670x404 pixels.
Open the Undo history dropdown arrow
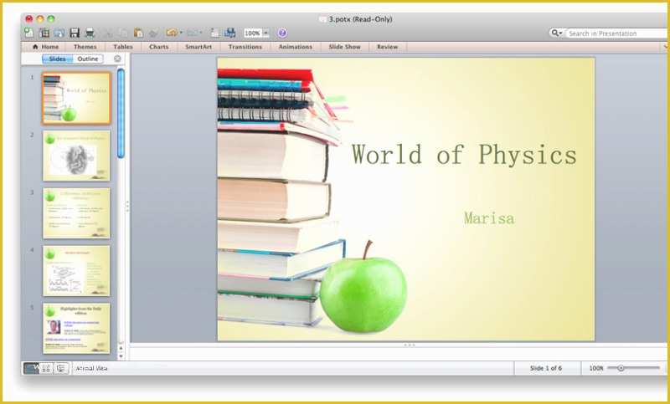(x=181, y=33)
